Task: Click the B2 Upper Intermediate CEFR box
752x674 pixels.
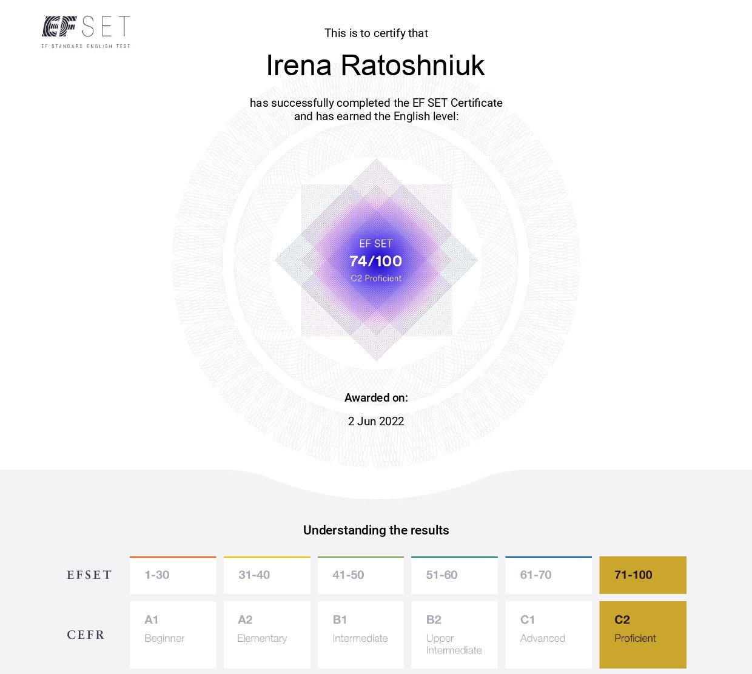Action: pyautogui.click(x=454, y=635)
